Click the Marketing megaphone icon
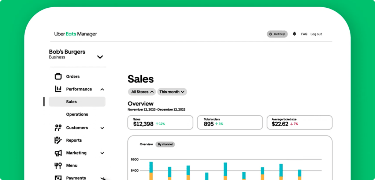Image resolution: width=375 pixels, height=180 pixels. coord(58,153)
